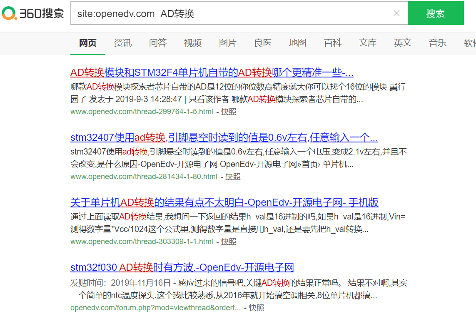The image size is (476, 319).
Task: Switch to the 英文 English search tab
Action: [402, 43]
